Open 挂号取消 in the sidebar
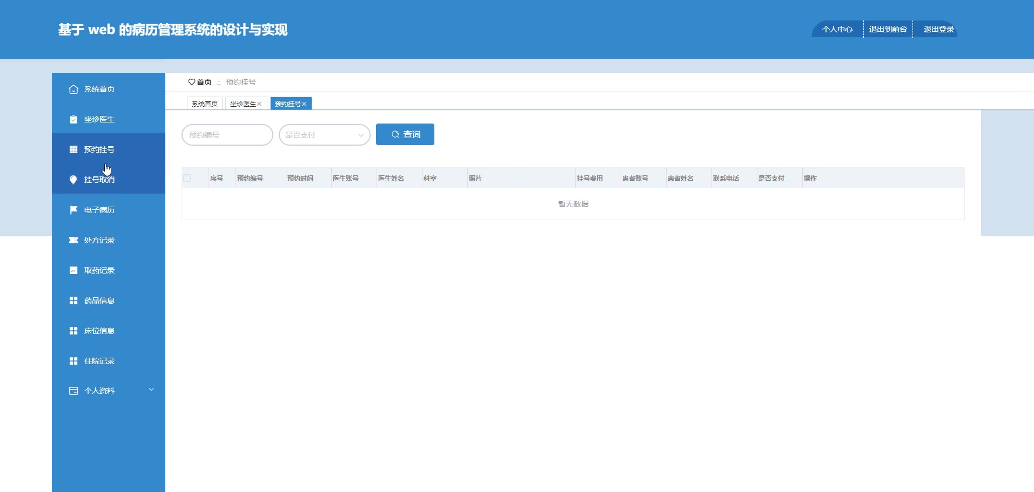The width and height of the screenshot is (1034, 492). [x=109, y=180]
